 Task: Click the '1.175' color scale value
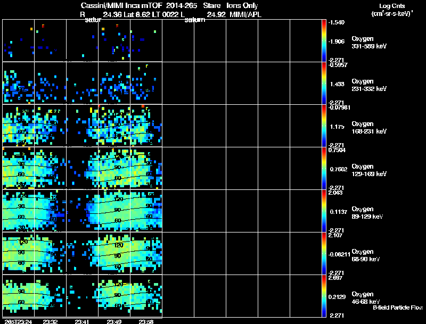pos(337,127)
